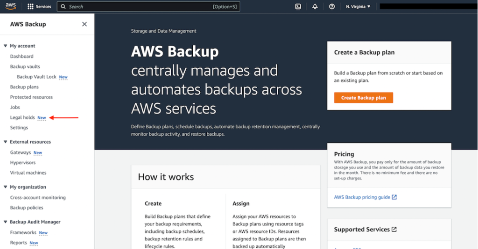The height and width of the screenshot is (249, 478).
Task: Open Frameworks in Backup Audit Manager
Action: click(x=23, y=233)
